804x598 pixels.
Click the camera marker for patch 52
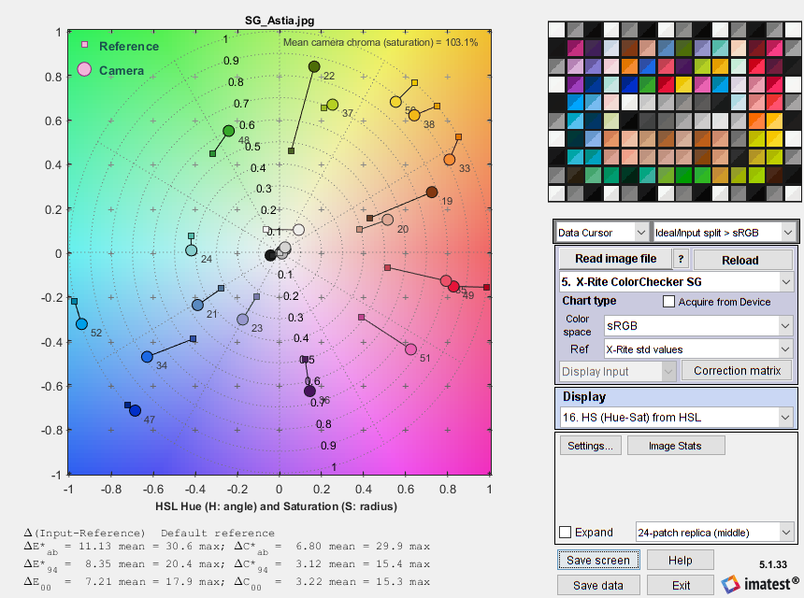click(x=81, y=324)
